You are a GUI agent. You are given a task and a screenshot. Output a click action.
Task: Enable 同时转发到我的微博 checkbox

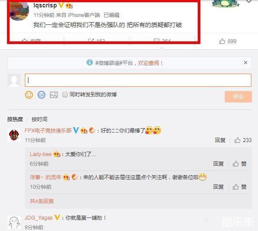tap(65, 95)
